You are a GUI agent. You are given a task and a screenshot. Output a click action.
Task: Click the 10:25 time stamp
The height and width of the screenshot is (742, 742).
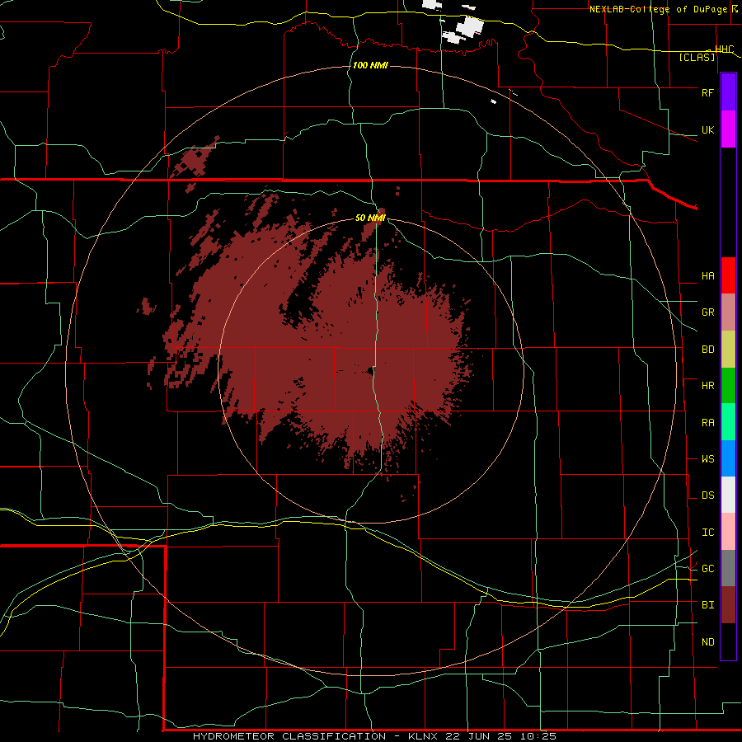[538, 736]
